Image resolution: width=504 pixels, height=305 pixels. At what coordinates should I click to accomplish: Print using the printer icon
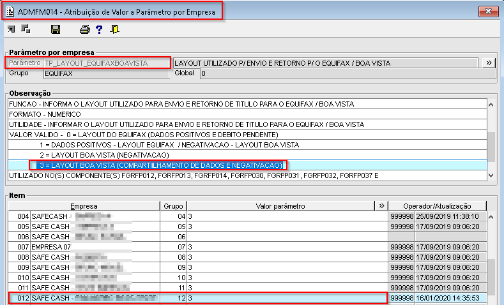[x=85, y=29]
